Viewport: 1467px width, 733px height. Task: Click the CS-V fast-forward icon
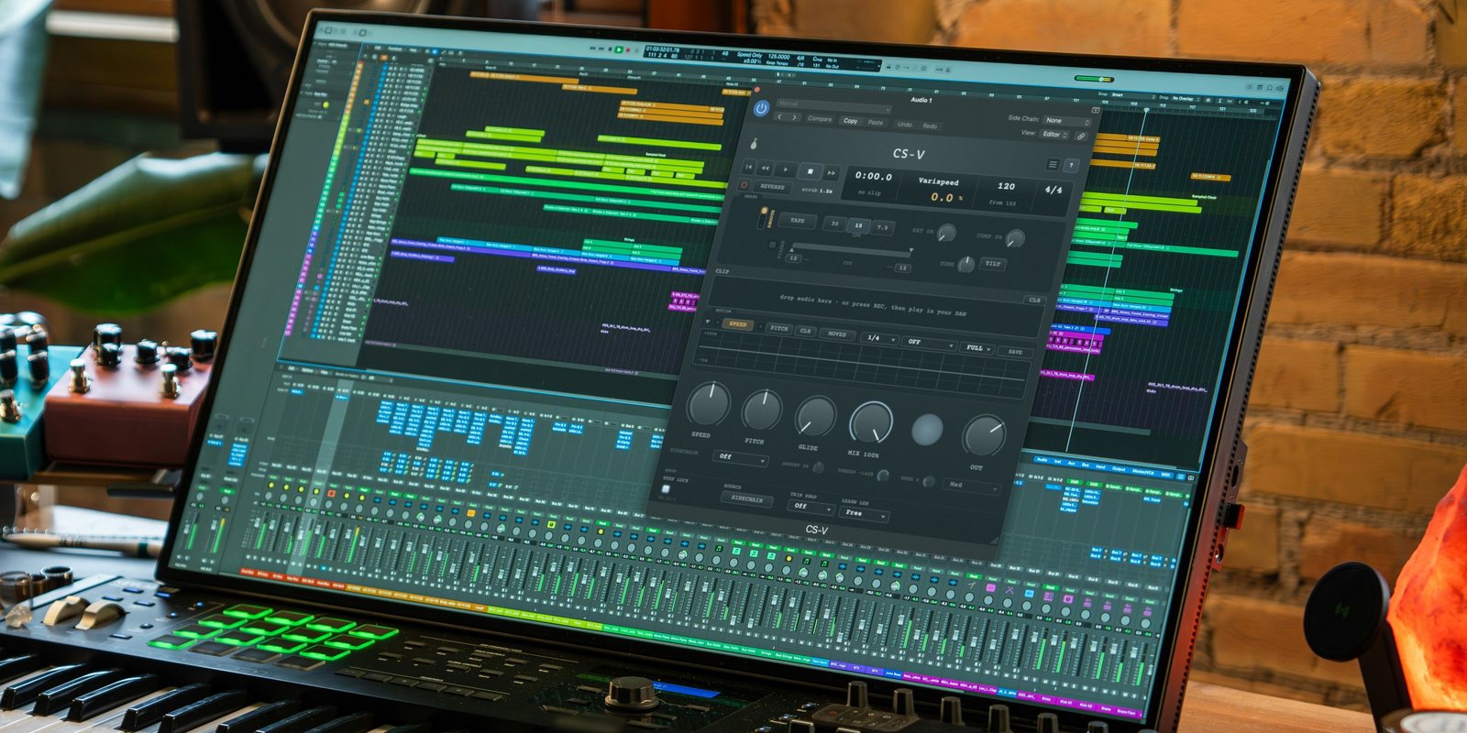[x=832, y=172]
